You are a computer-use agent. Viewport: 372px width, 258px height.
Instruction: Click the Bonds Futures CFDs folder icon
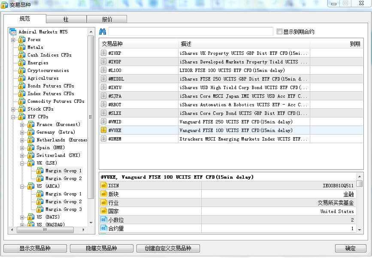pos(22,86)
